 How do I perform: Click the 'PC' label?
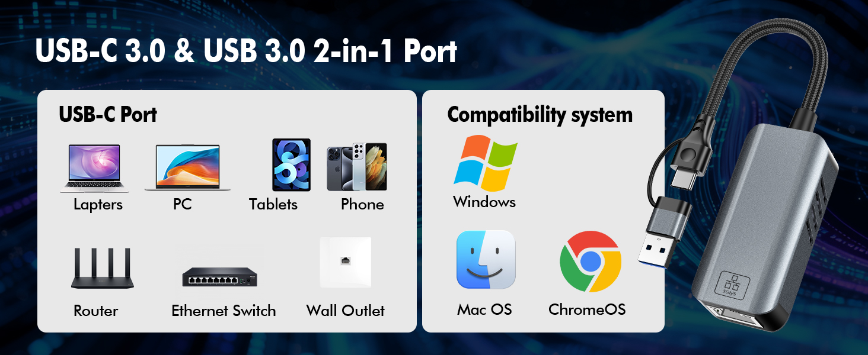(183, 205)
